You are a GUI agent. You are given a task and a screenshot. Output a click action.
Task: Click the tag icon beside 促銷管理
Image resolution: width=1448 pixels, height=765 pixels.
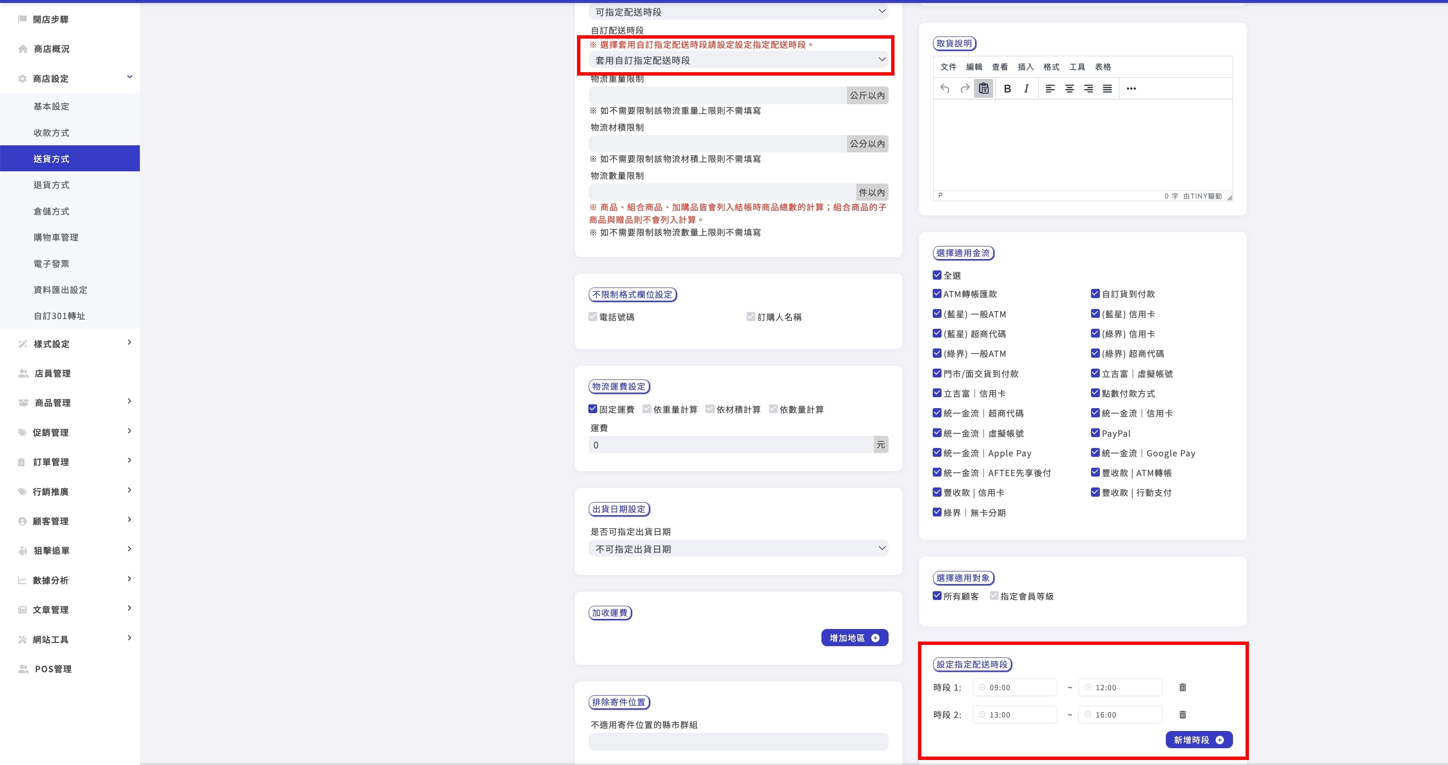[x=23, y=432]
